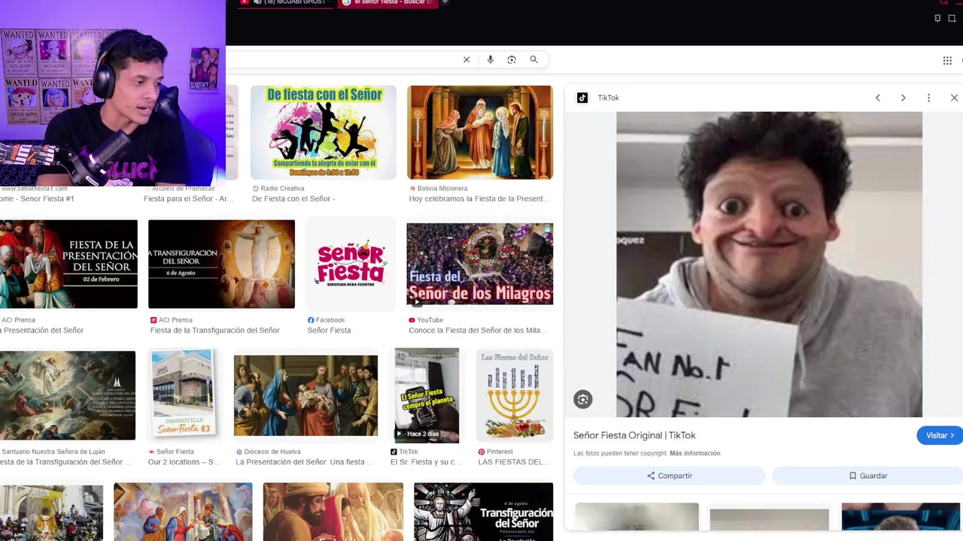This screenshot has width=963, height=541.
Task: Start voice search with the microphone icon
Action: click(x=490, y=59)
